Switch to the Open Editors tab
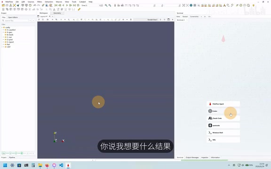 click(x=13, y=17)
